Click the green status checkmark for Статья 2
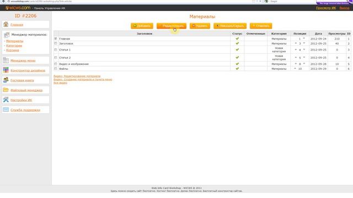The image size is (353, 198). tap(237, 57)
